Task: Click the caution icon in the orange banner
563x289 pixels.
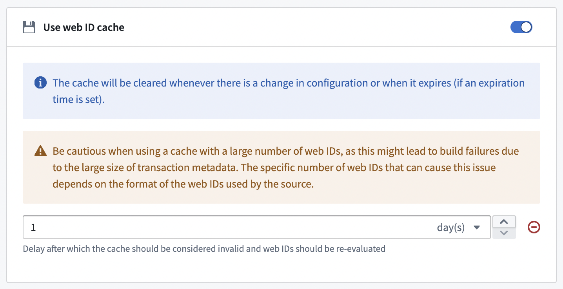Action: (41, 151)
